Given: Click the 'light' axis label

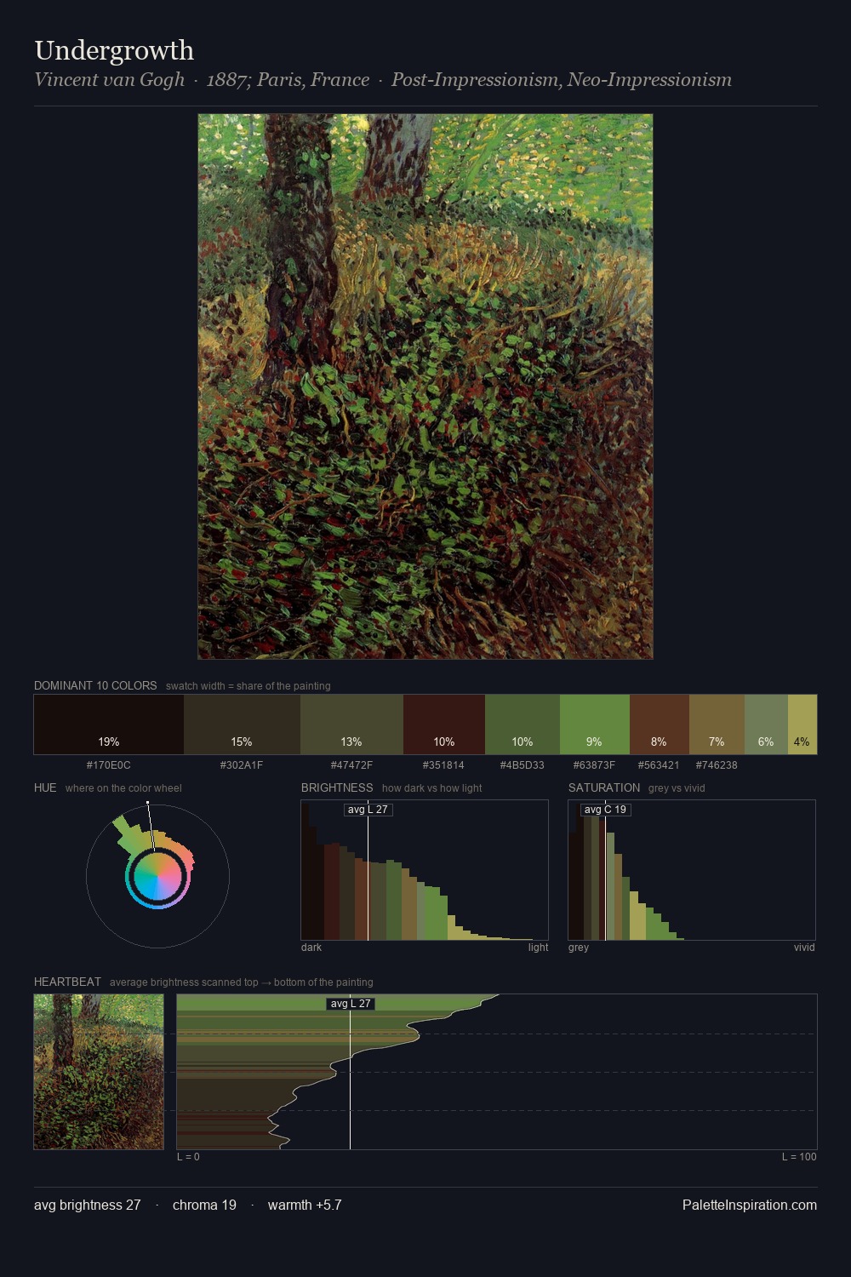Looking at the screenshot, I should click(538, 948).
